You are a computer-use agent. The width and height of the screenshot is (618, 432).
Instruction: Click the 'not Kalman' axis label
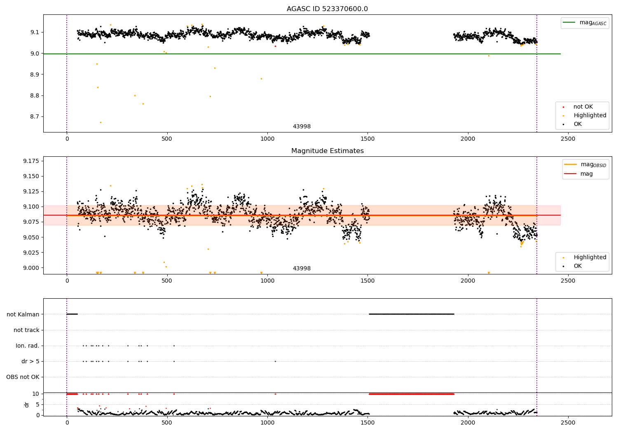(x=23, y=314)
